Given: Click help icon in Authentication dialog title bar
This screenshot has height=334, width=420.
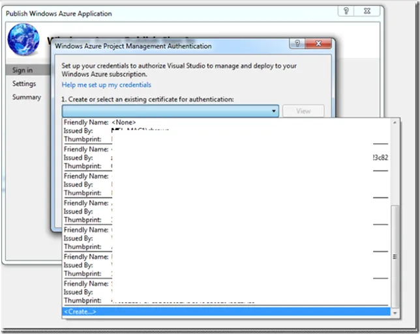Looking at the screenshot, I should (x=297, y=44).
